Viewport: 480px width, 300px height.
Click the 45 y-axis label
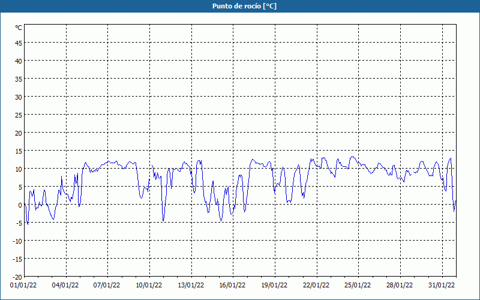[x=19, y=43]
